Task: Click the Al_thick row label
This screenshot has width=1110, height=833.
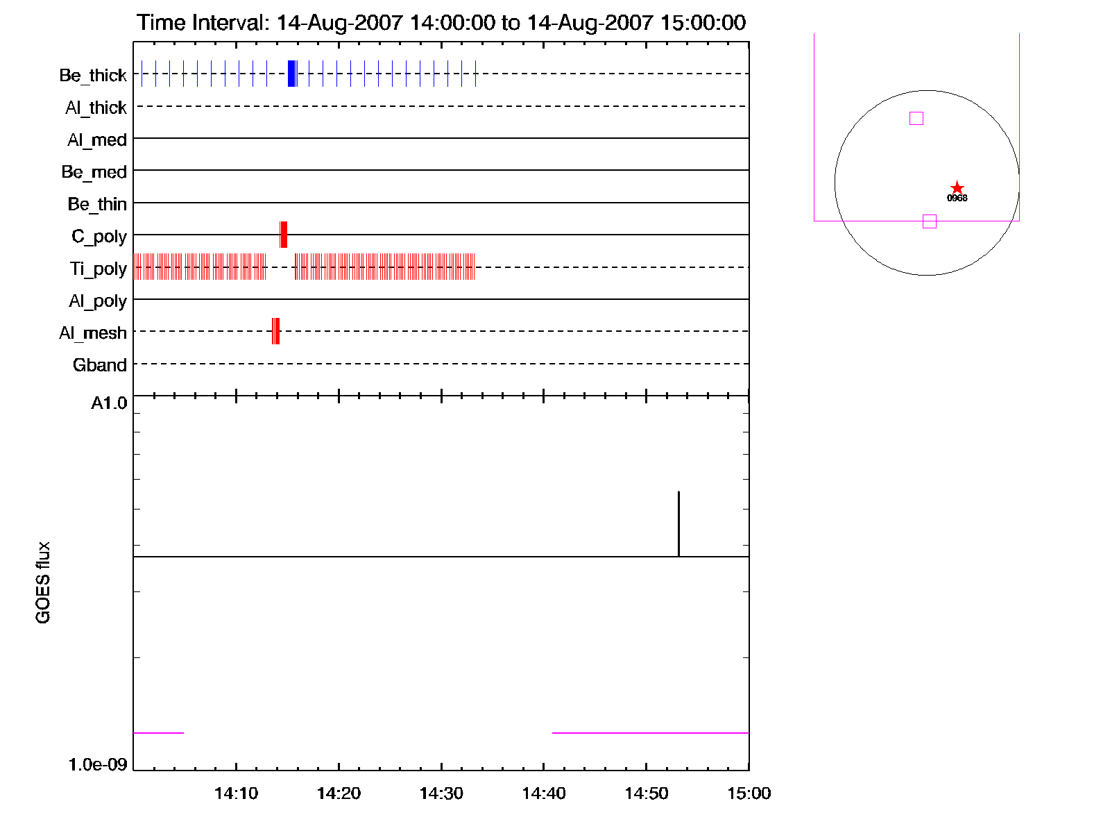Action: 96,108
